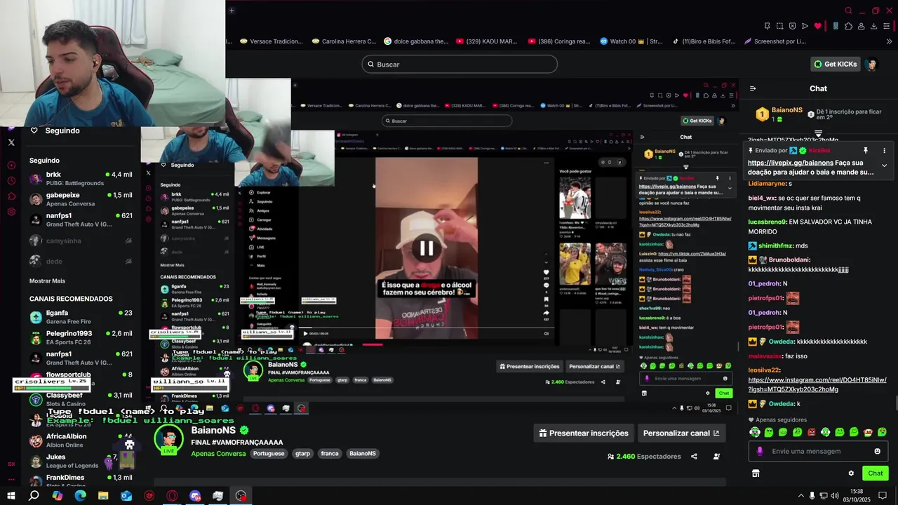Click the purple microphone icon in chat input
Image resolution: width=898 pixels, height=505 pixels.
[760, 451]
